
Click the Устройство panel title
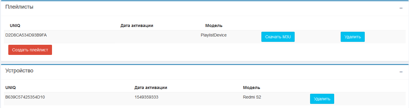tap(19, 71)
